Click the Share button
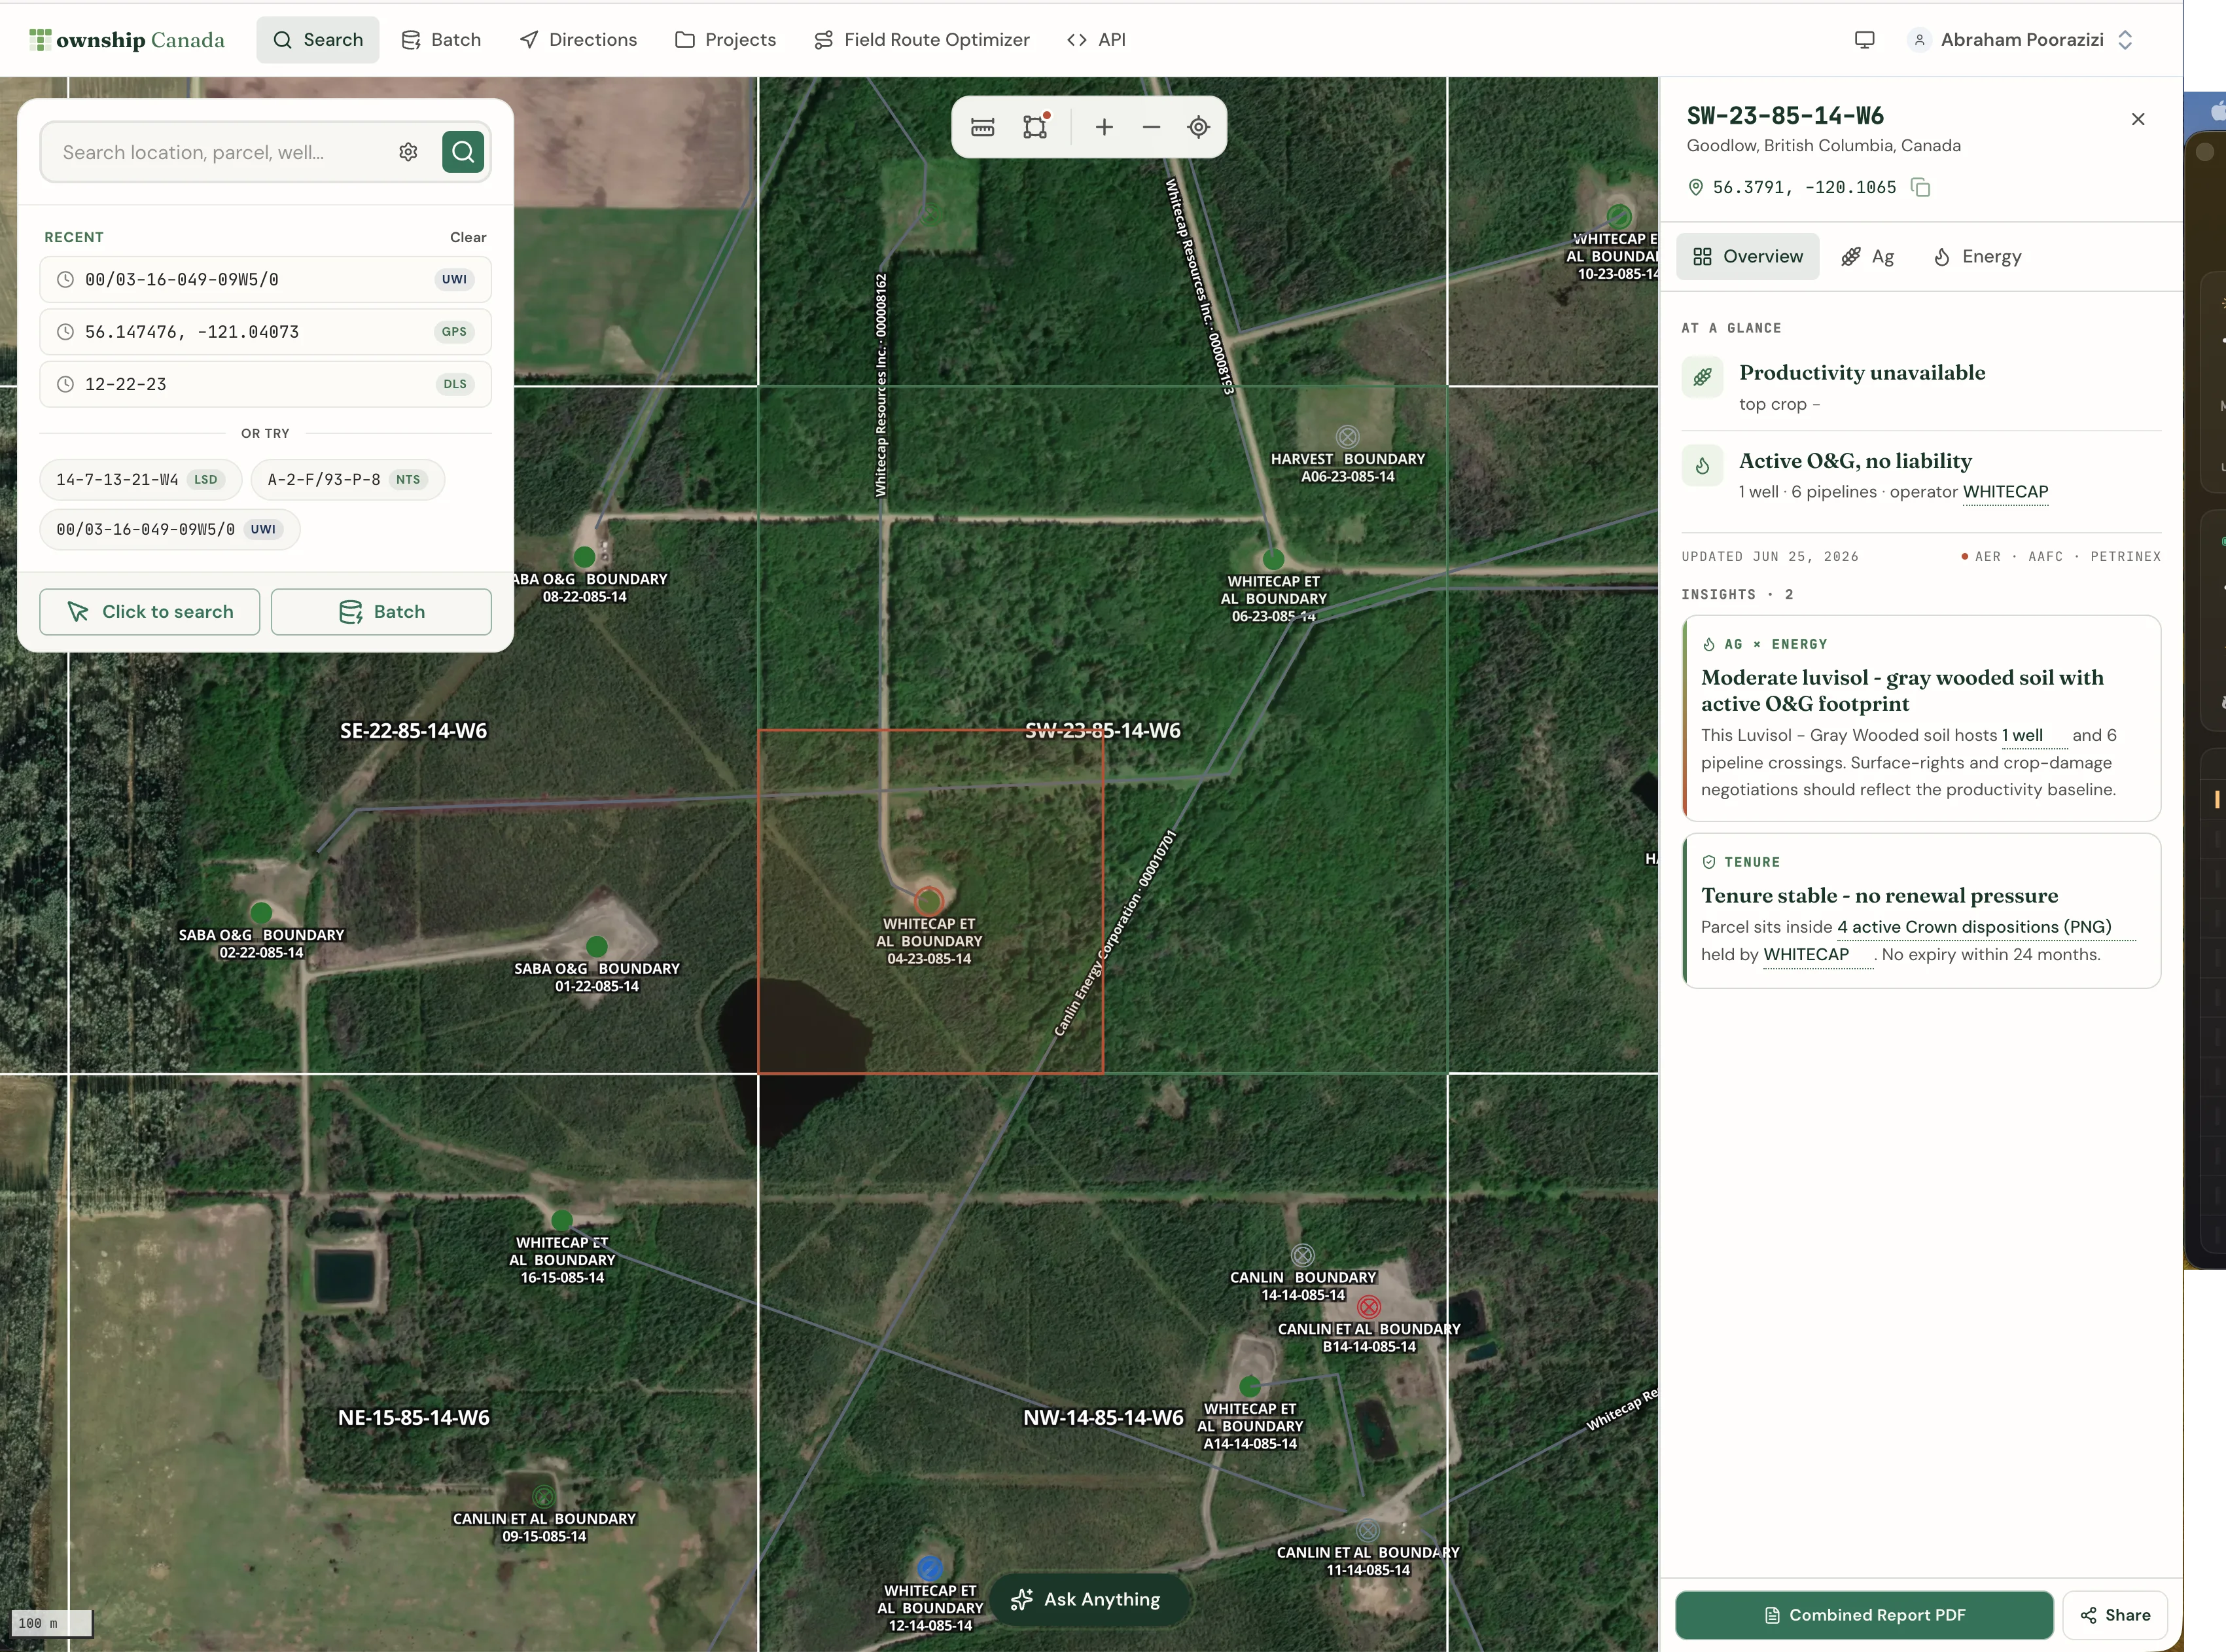The height and width of the screenshot is (1652, 2226). coord(2115,1615)
